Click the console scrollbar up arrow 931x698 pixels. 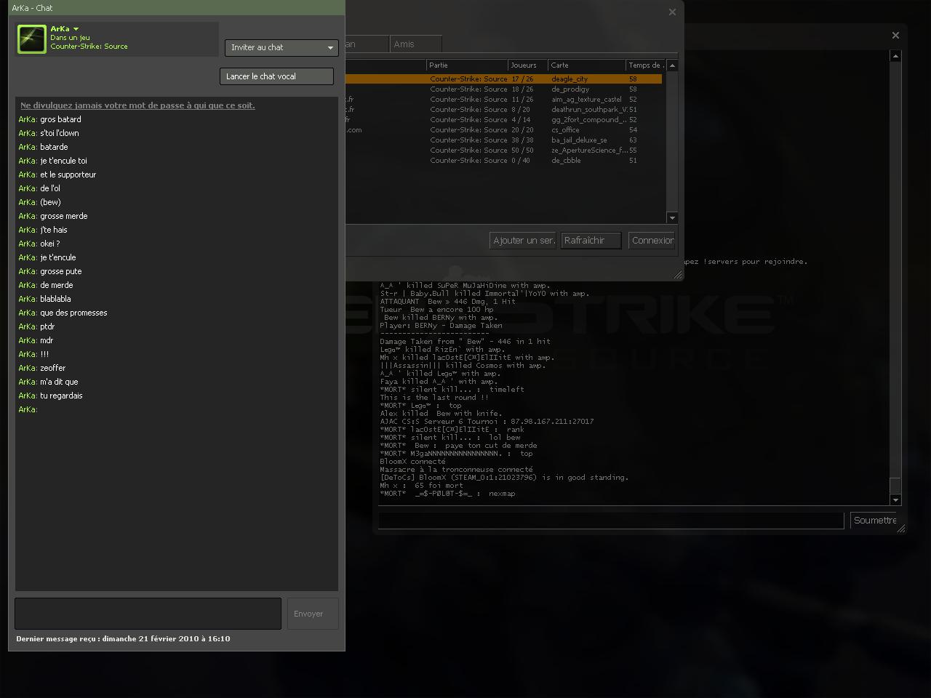pos(895,56)
